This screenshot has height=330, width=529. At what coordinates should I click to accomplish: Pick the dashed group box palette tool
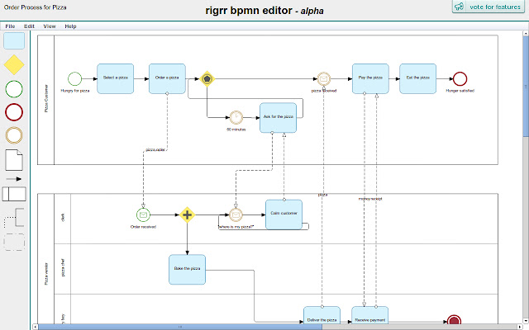14,242
